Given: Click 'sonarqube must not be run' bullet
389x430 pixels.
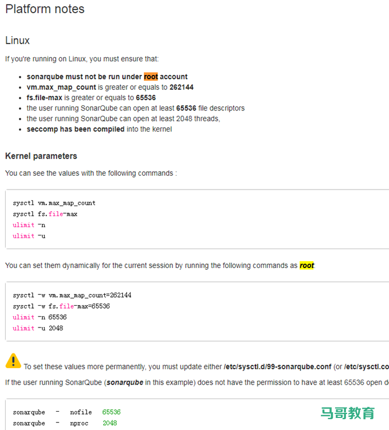Looking at the screenshot, I should 107,77.
